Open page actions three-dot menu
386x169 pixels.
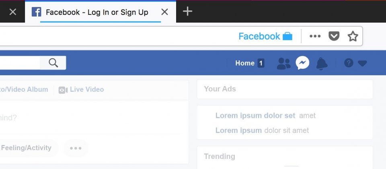[315, 36]
